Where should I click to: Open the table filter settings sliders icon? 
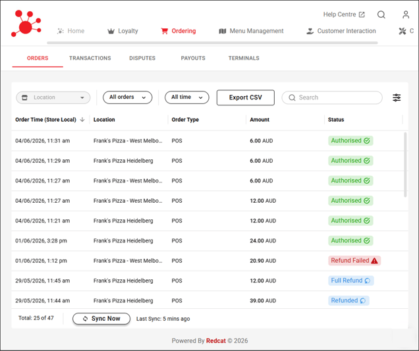tap(397, 97)
